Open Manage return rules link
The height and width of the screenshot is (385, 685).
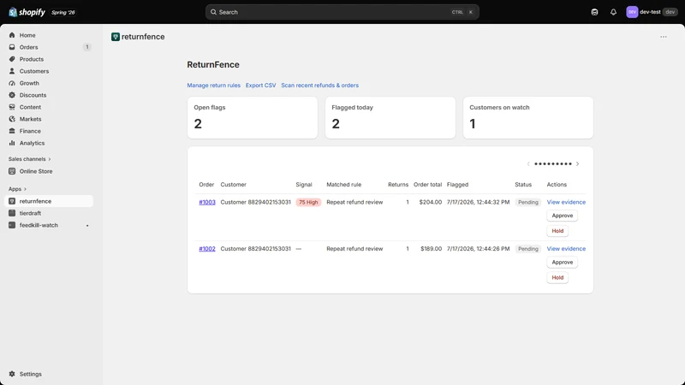point(213,86)
